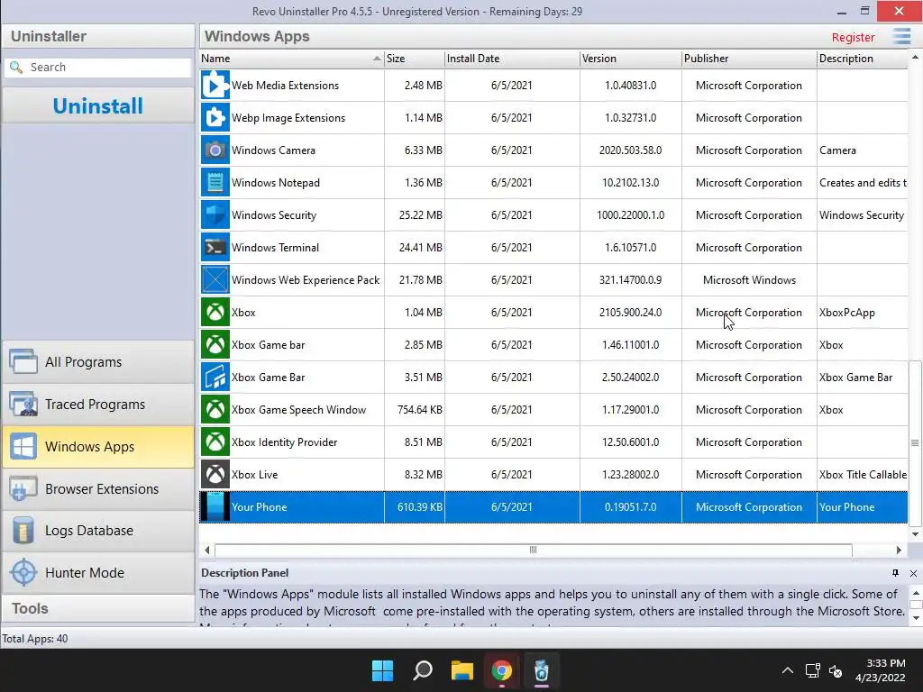Sort by Install Date column header
Viewport: 923px width, 692px height.
pos(512,59)
